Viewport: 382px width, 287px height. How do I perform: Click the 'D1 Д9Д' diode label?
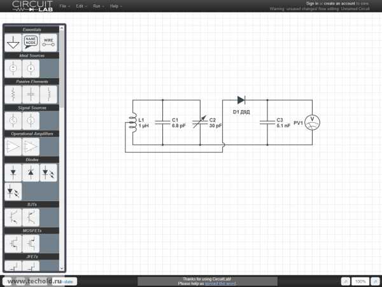[x=241, y=112]
